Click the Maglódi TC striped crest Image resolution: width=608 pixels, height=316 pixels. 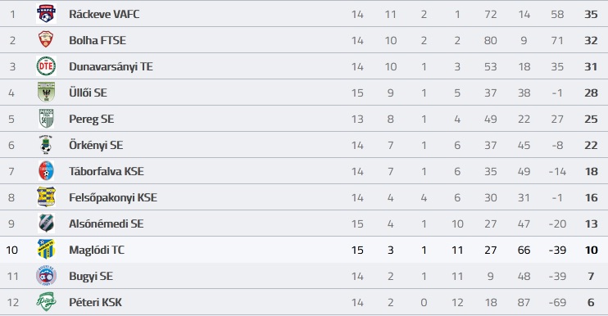coord(46,250)
